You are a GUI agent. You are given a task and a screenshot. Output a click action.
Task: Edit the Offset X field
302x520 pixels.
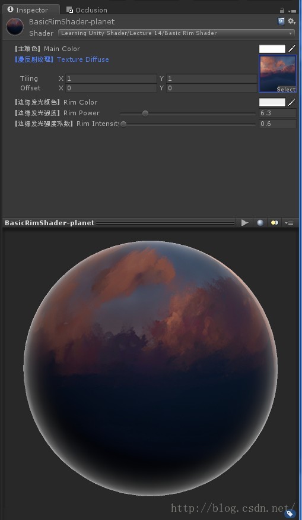(111, 88)
